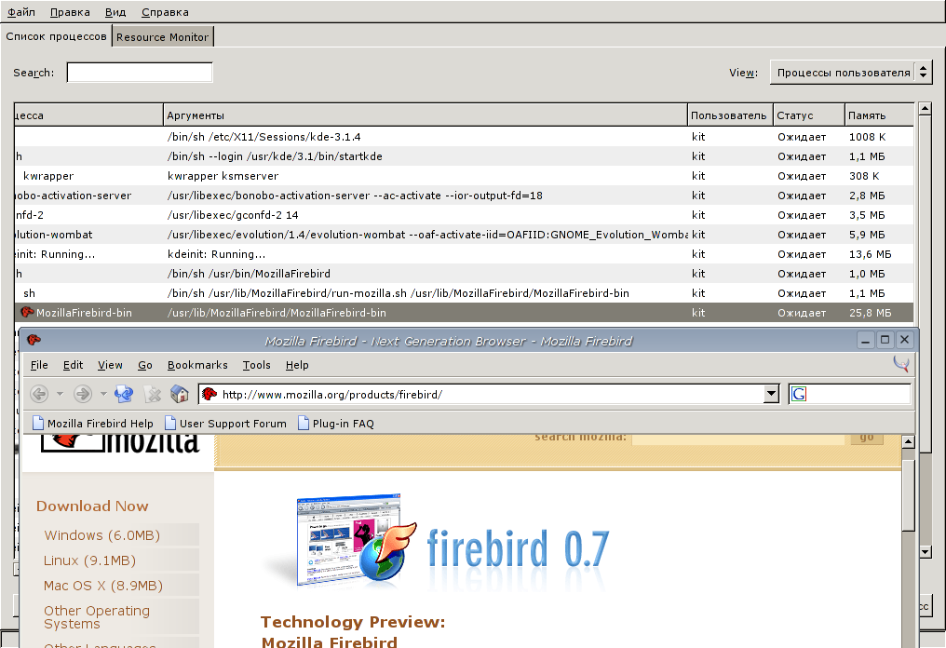Go back with Firebird's Back arrow
Viewport: 946px width, 648px height.
38,394
